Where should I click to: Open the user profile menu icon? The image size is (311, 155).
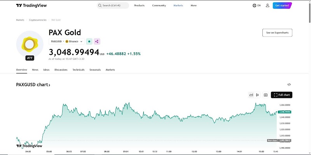(x=267, y=5)
